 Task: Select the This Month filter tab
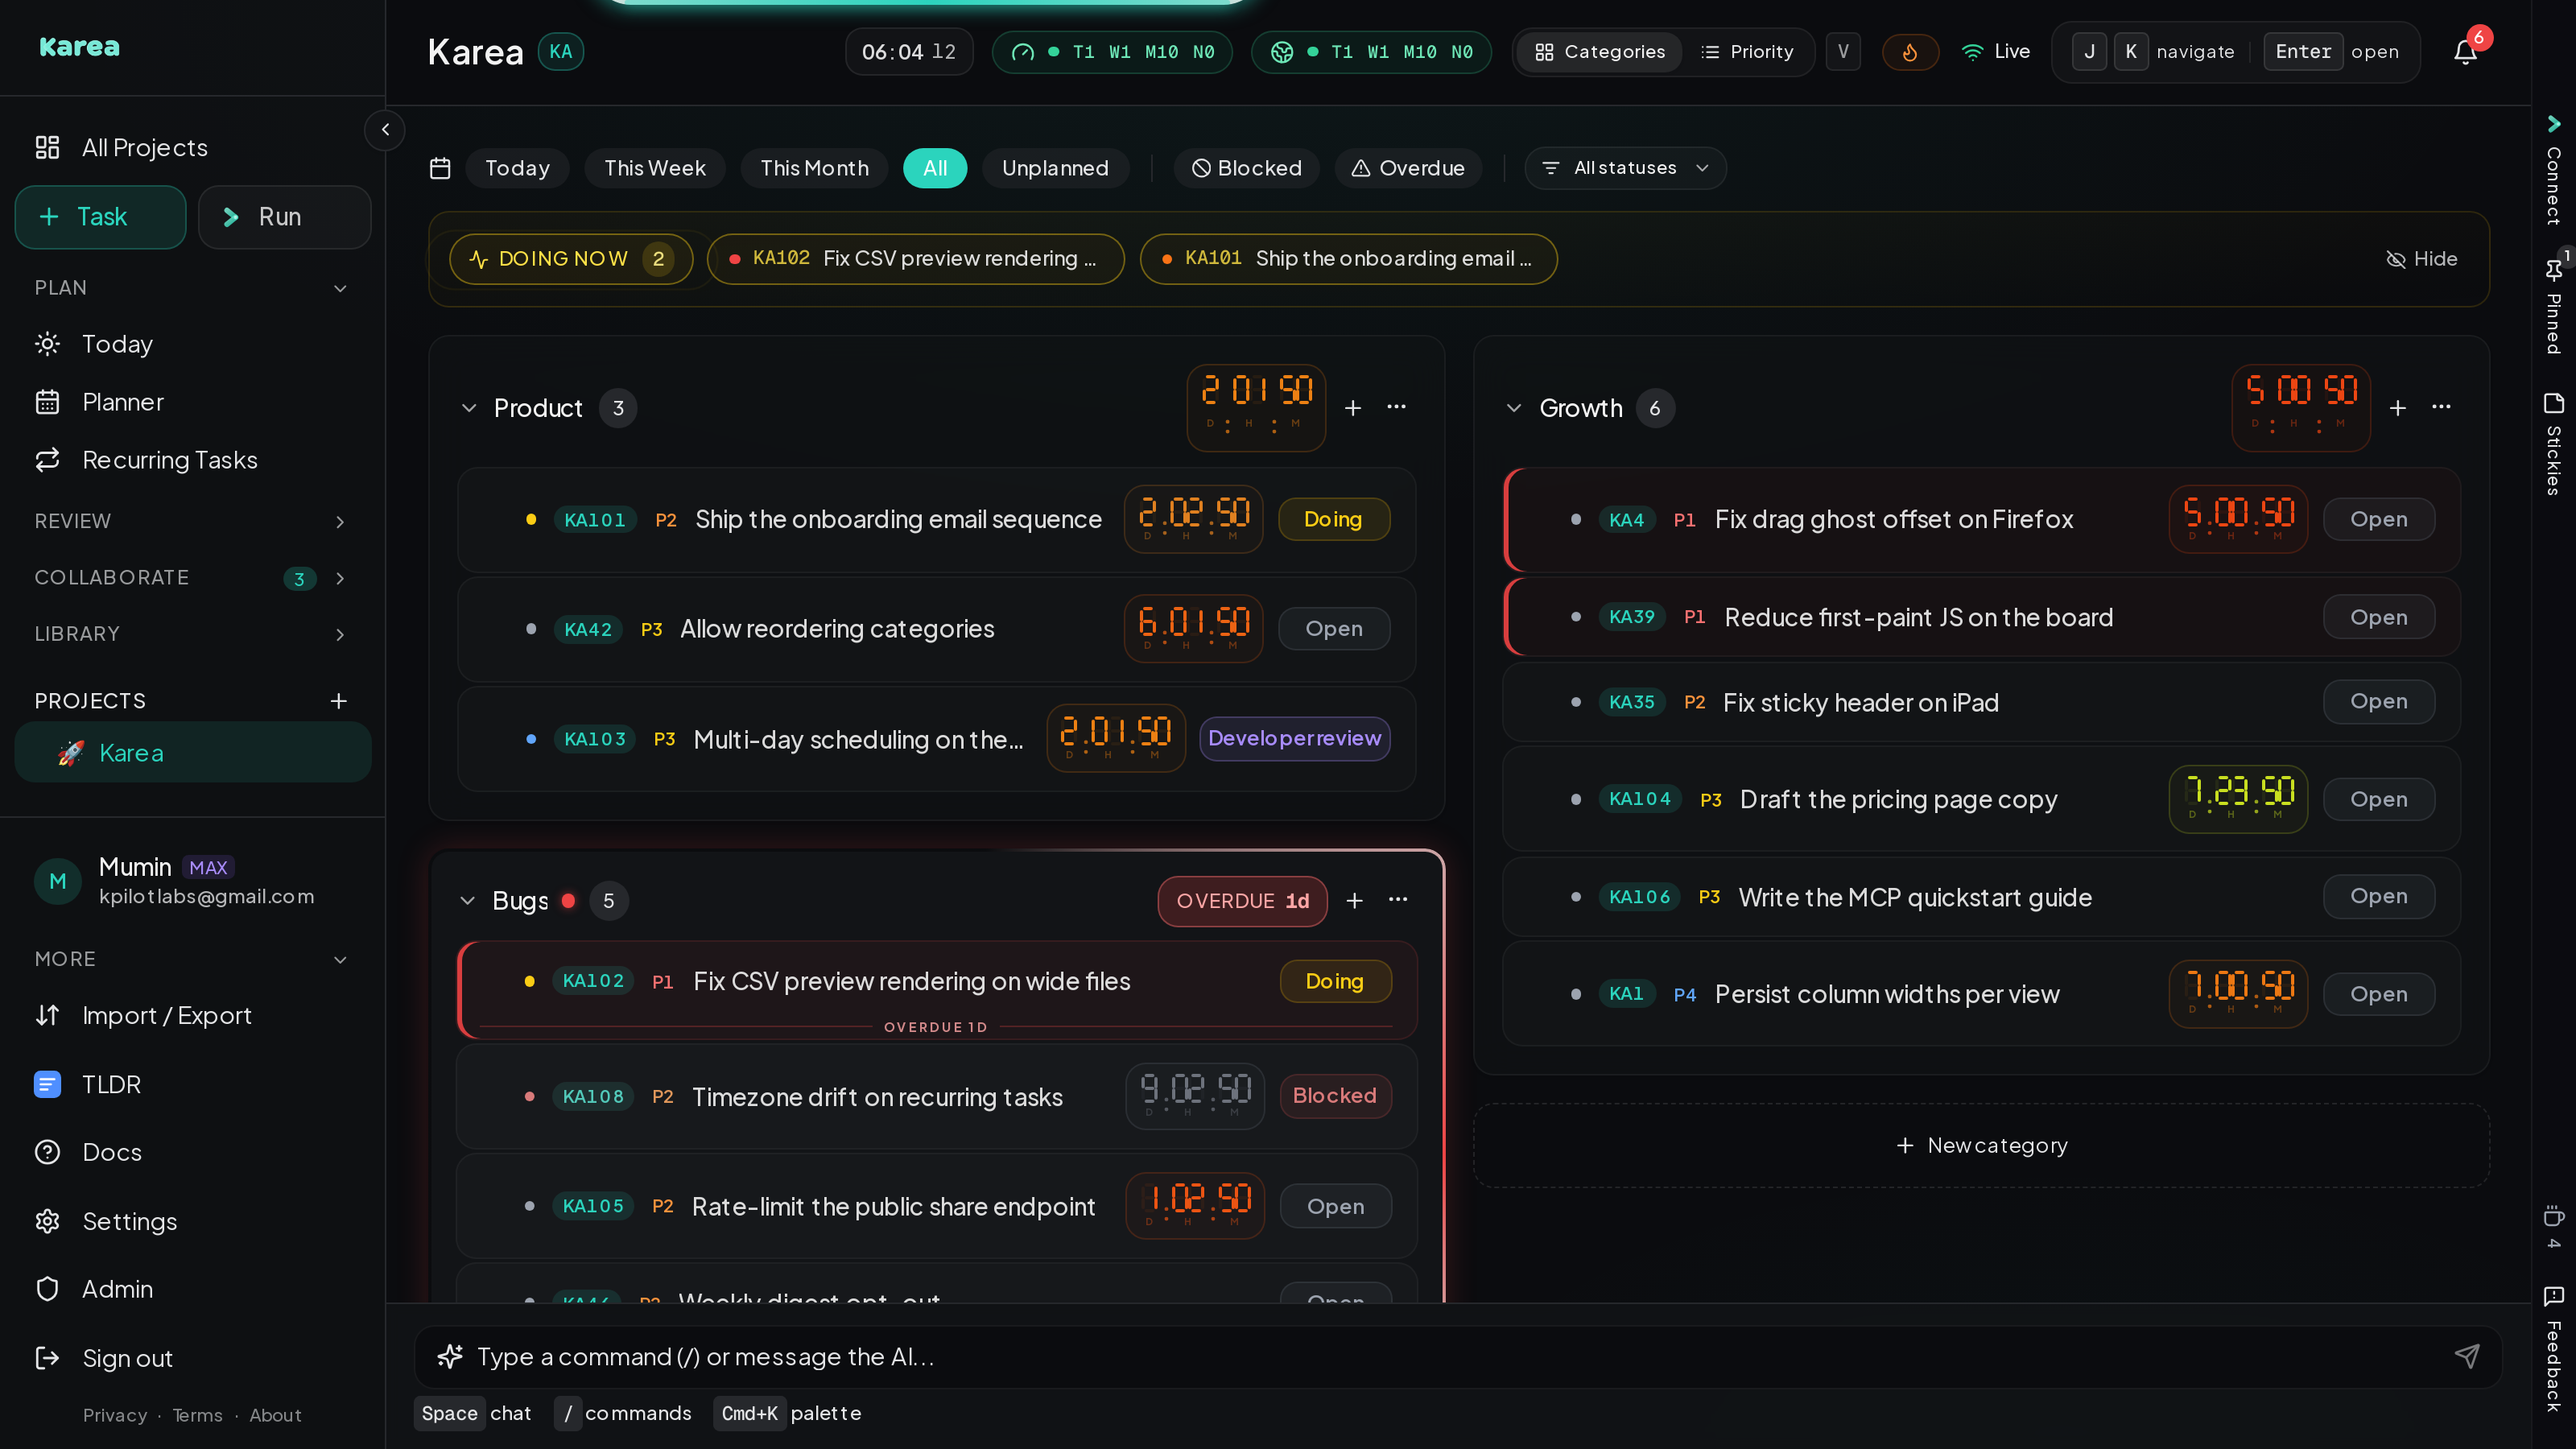815,168
